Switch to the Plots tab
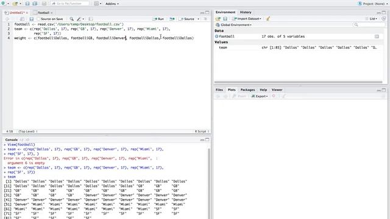Screen dimensions: 390x219 pos(232,90)
